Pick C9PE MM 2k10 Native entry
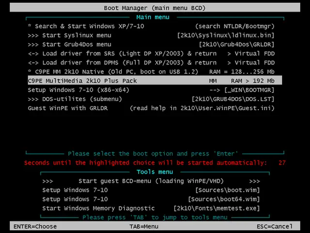 point(155,72)
